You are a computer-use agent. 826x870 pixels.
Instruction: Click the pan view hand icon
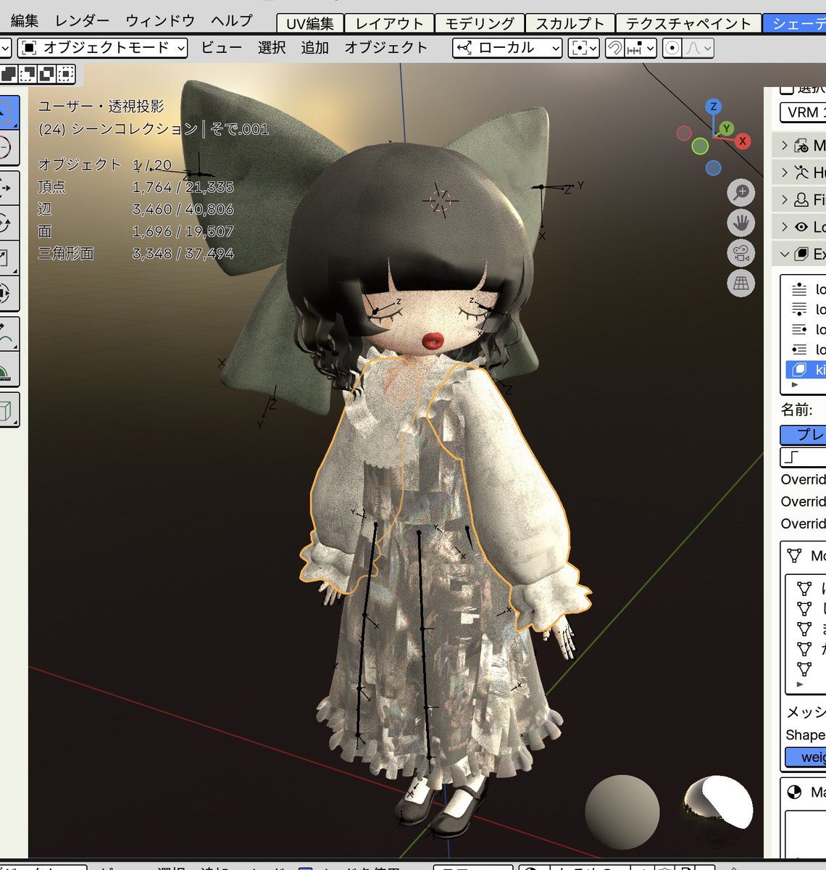[x=741, y=223]
